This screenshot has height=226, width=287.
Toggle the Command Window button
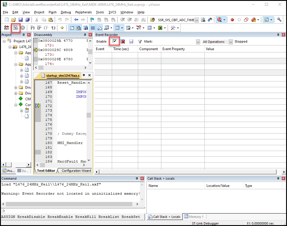(x=72, y=28)
